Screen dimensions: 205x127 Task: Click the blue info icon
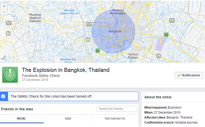point(3,97)
